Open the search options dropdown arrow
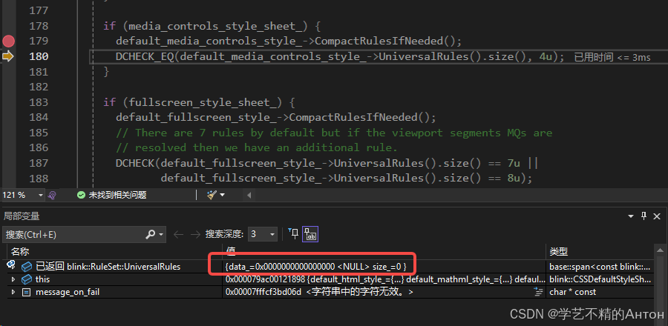This screenshot has width=668, height=326. point(161,234)
